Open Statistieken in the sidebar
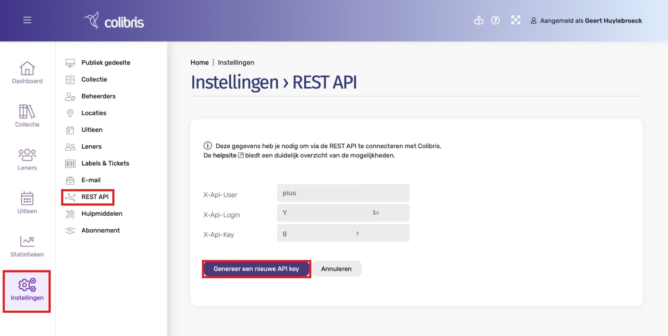668x336 pixels. tap(27, 246)
